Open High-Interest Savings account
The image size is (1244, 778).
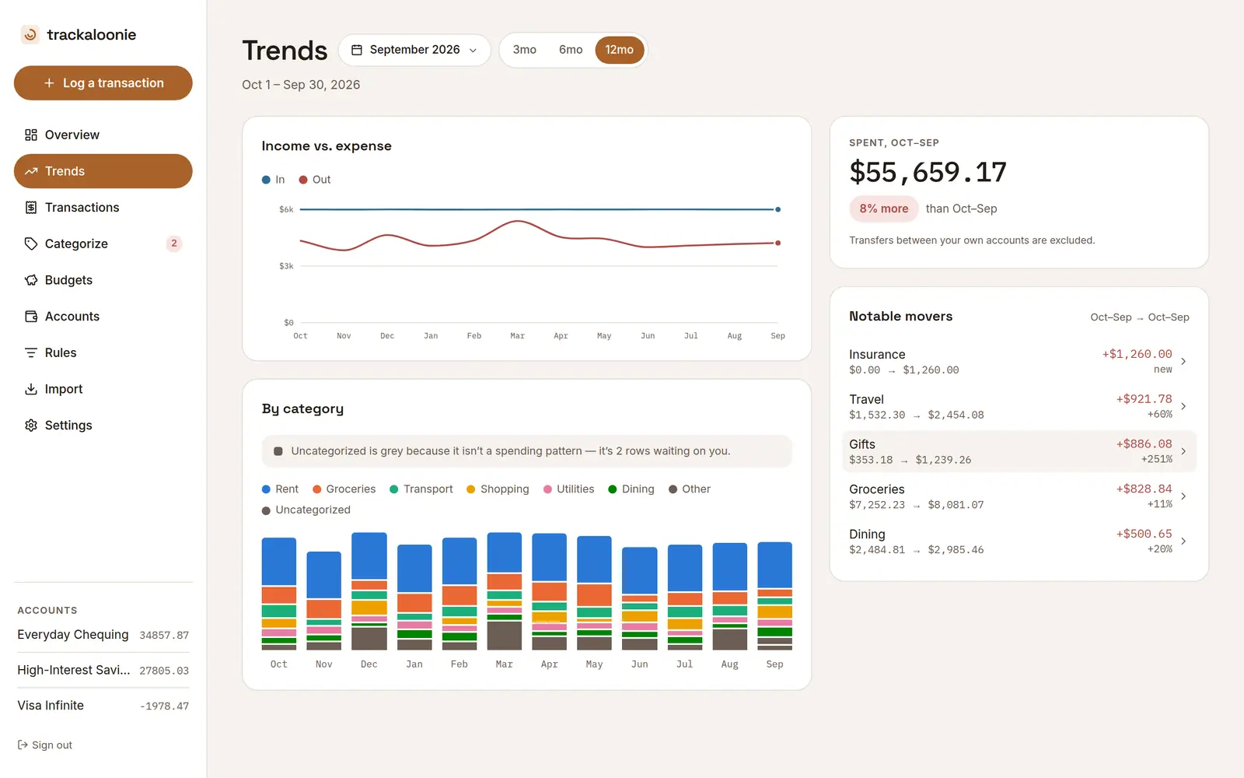pos(103,671)
